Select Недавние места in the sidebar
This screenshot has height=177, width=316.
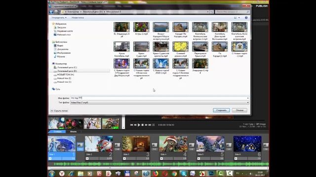coord(65,31)
